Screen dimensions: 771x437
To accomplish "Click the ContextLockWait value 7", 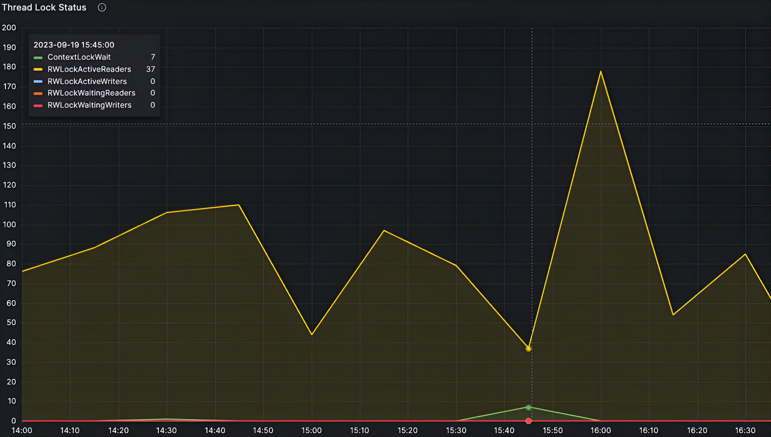I will [153, 57].
